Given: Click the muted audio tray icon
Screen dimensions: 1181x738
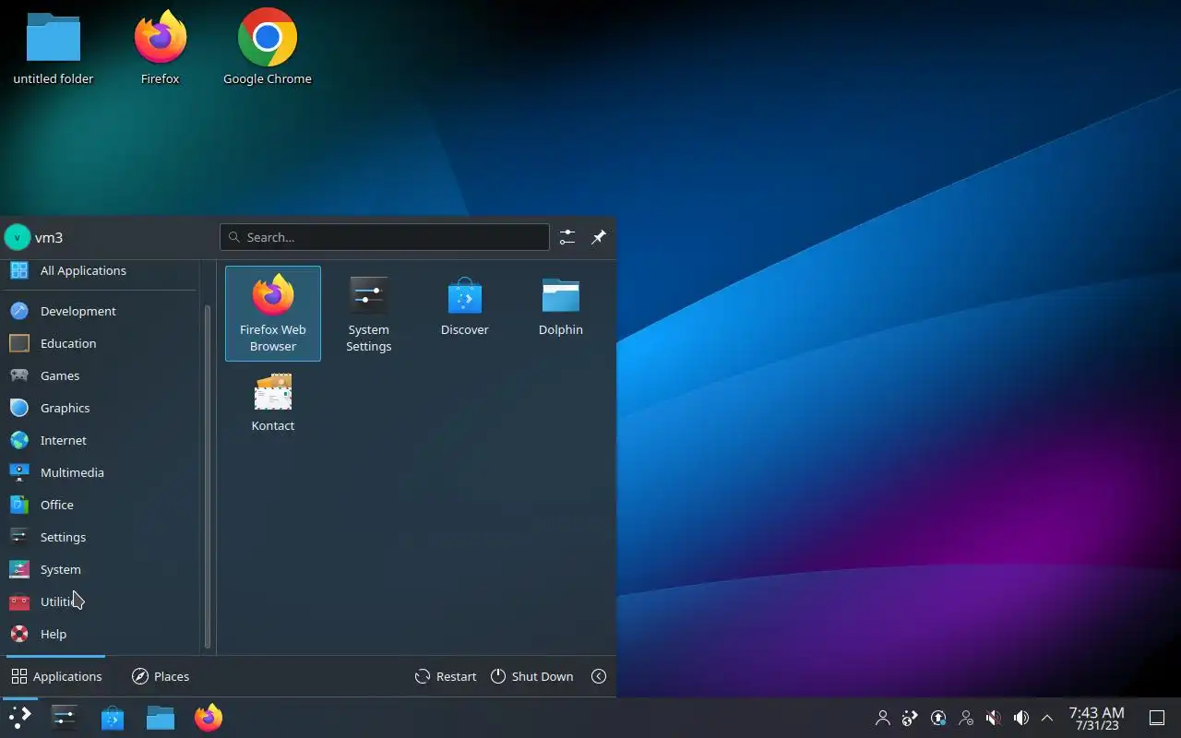Looking at the screenshot, I should pyautogui.click(x=994, y=718).
